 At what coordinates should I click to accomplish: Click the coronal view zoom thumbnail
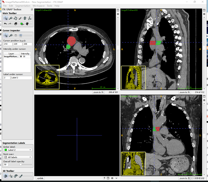coord(134,164)
